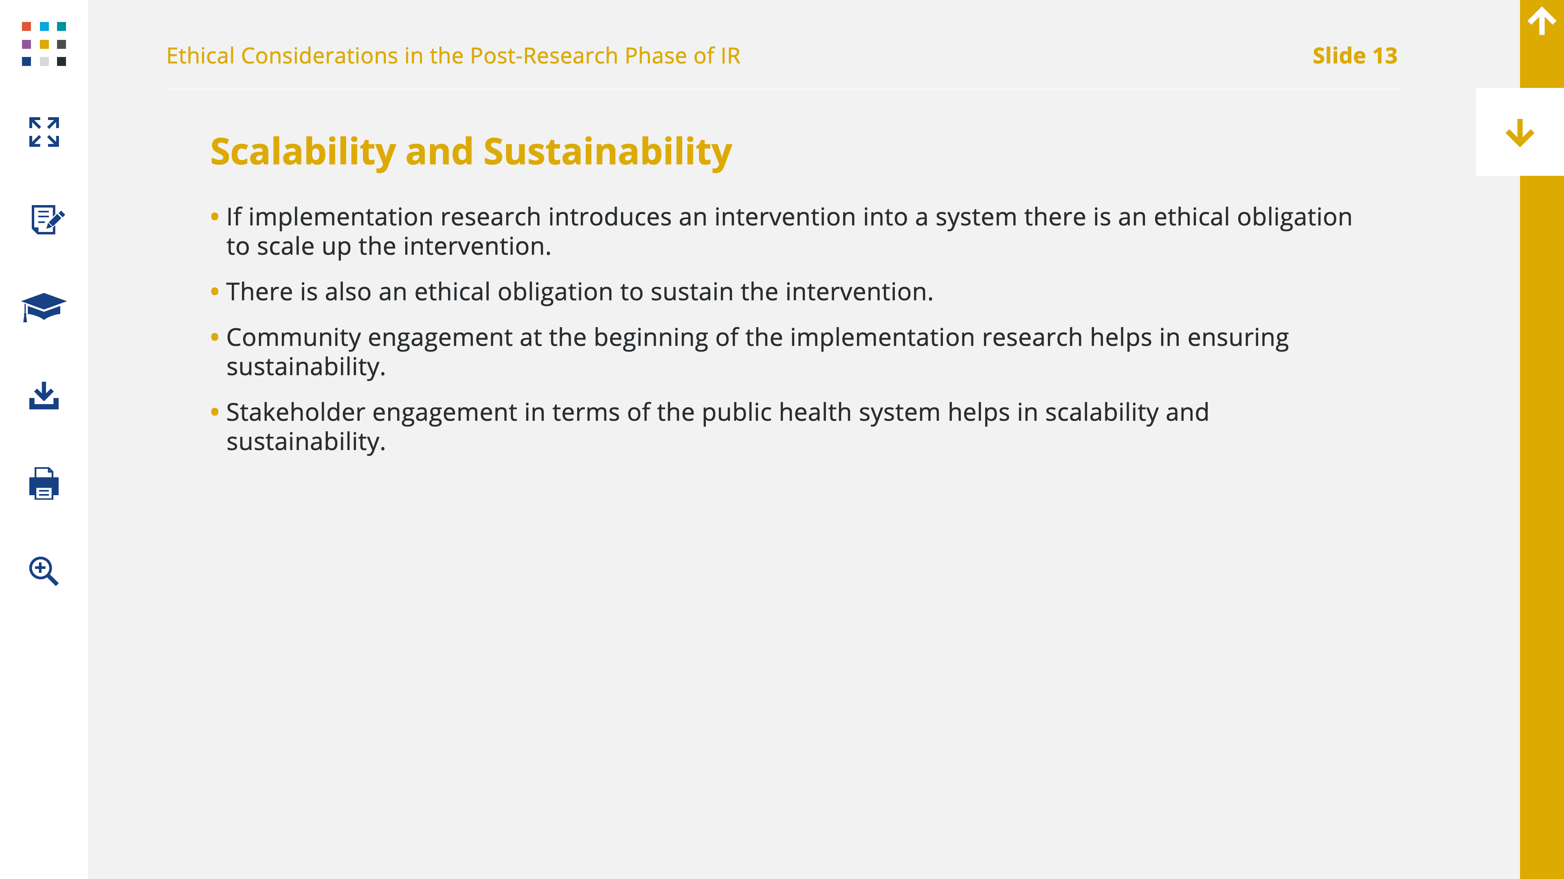Click the Slide 13 label
The width and height of the screenshot is (1564, 879).
point(1355,56)
